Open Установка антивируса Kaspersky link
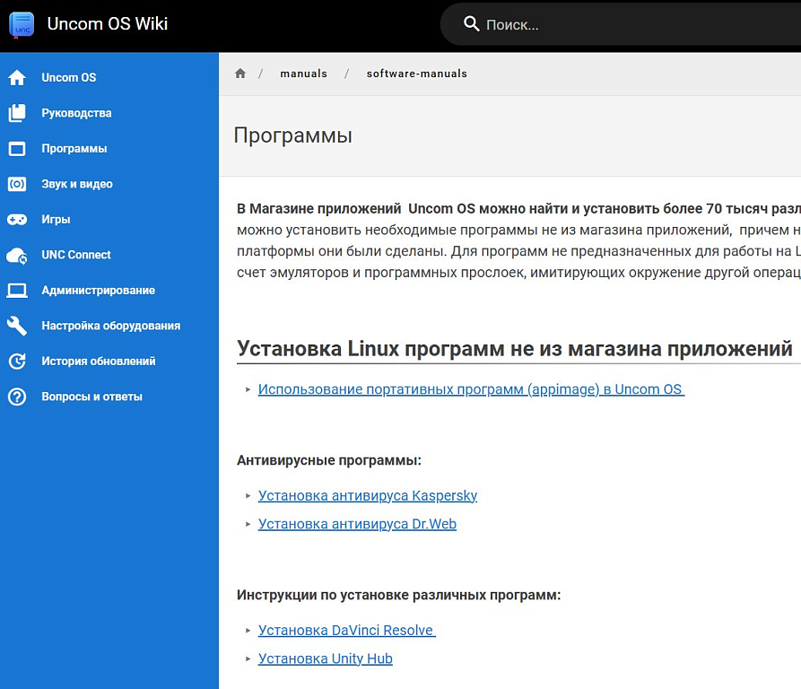 click(x=367, y=495)
